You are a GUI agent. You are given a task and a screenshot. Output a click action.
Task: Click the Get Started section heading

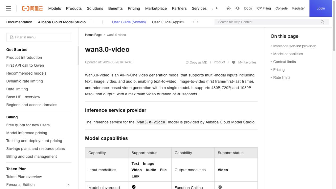(17, 50)
